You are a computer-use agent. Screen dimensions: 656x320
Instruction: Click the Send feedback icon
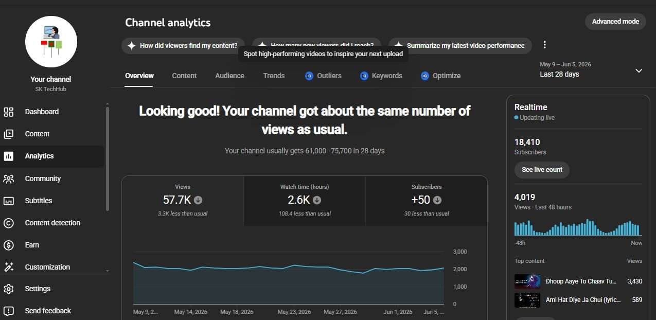click(x=9, y=311)
